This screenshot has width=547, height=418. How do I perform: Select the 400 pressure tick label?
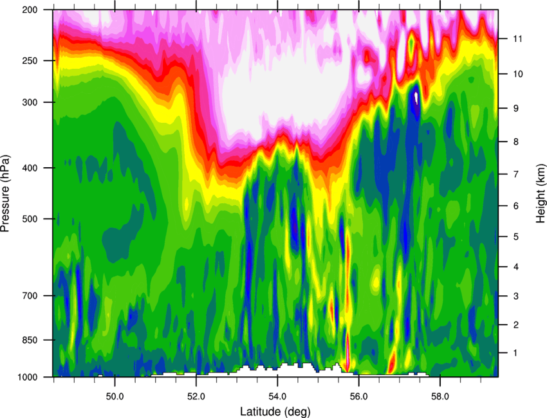(30, 168)
